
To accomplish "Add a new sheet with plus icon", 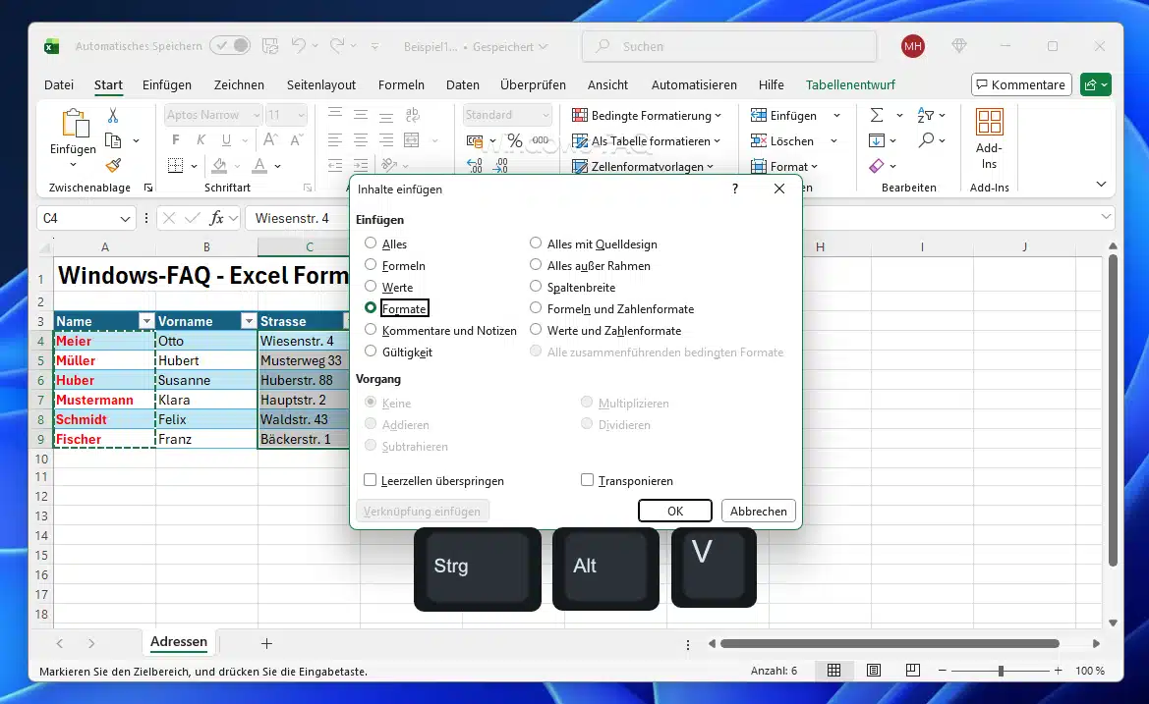I will (266, 643).
